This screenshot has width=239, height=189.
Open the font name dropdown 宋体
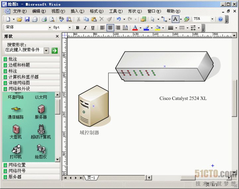coord(50,28)
